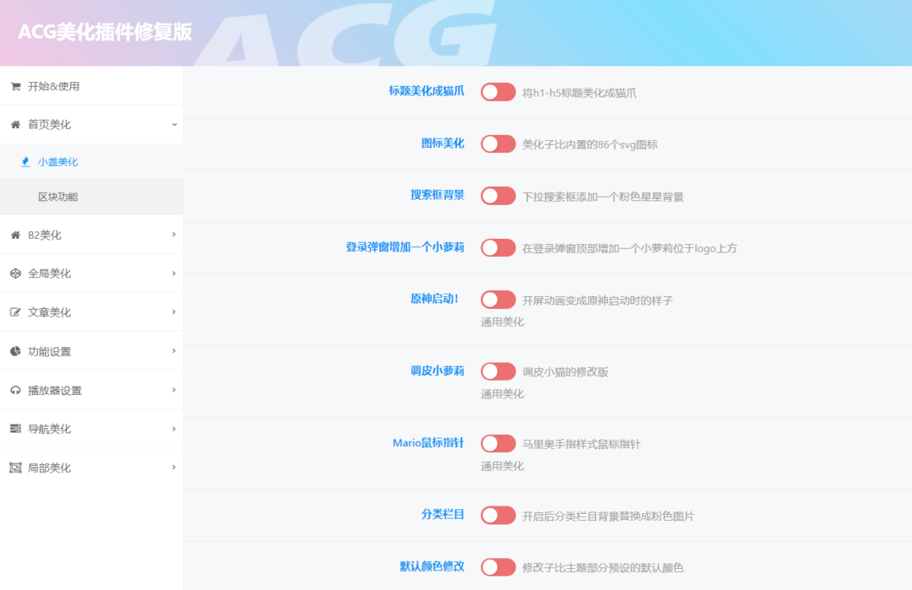912x590 pixels.
Task: Open the 区块功能 submenu item
Action: click(x=58, y=197)
